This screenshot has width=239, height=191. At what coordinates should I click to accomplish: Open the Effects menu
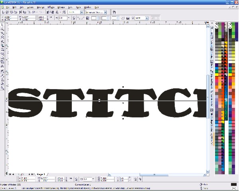coord(51,7)
